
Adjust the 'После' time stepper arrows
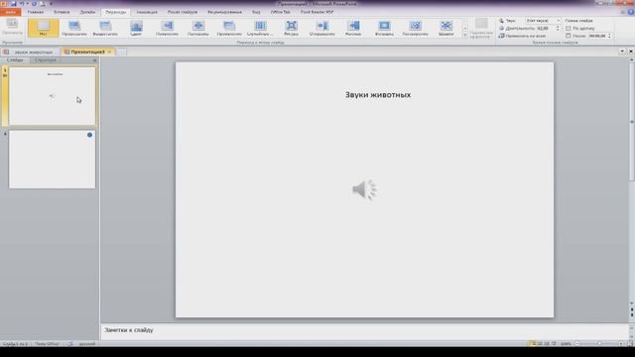click(x=609, y=36)
